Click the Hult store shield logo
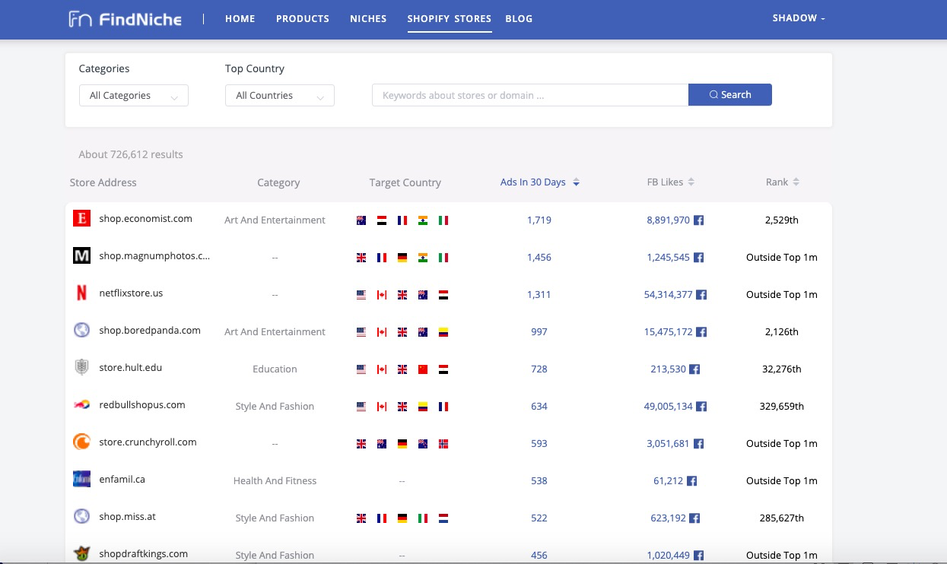 [x=81, y=368]
